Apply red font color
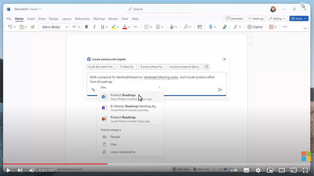The width and height of the screenshot is (314, 176). click(x=124, y=27)
